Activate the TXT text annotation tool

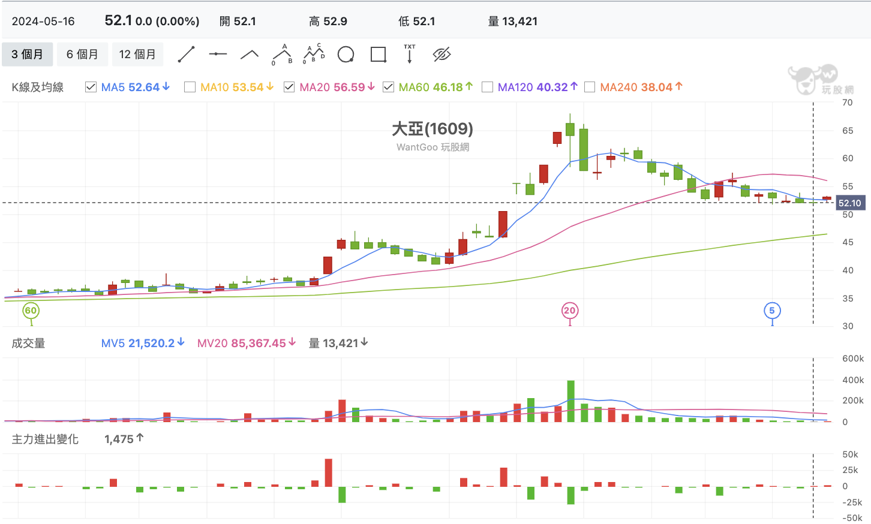coord(410,54)
